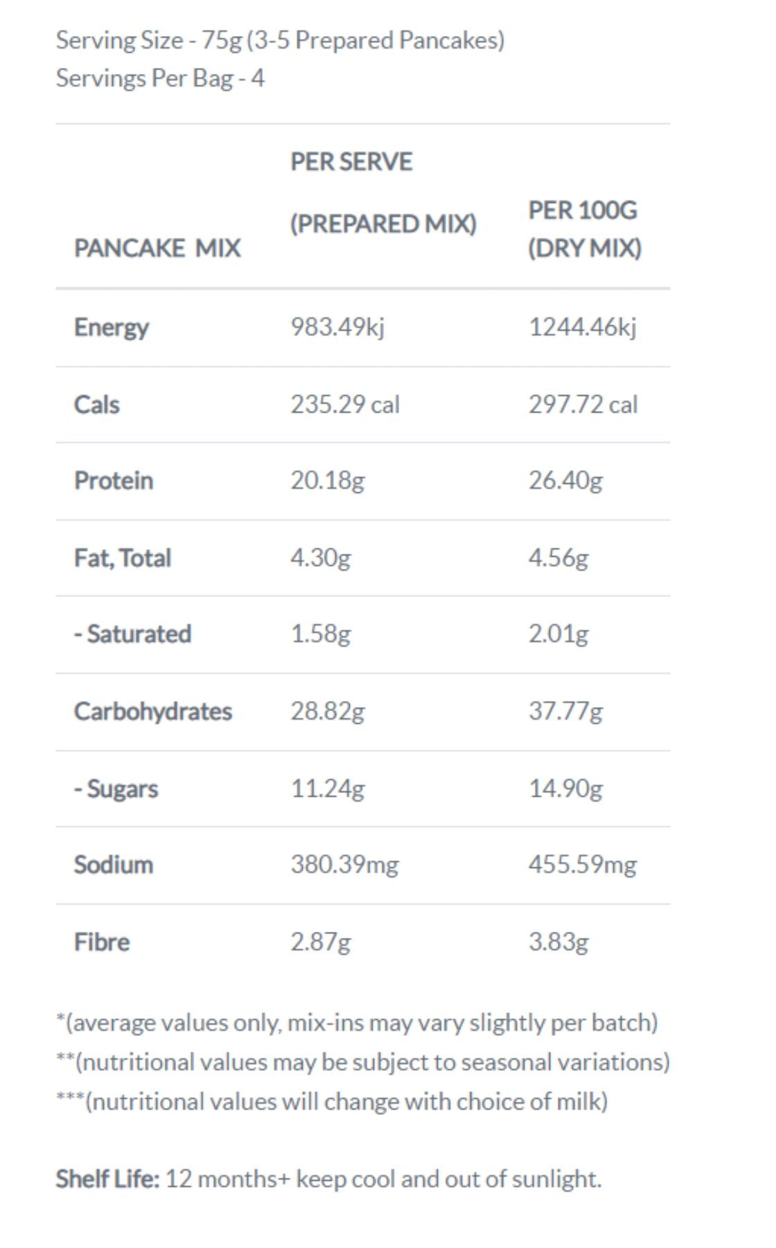Click the 2.01g saturated fat value
This screenshot has height=1248, width=776.
[558, 634]
